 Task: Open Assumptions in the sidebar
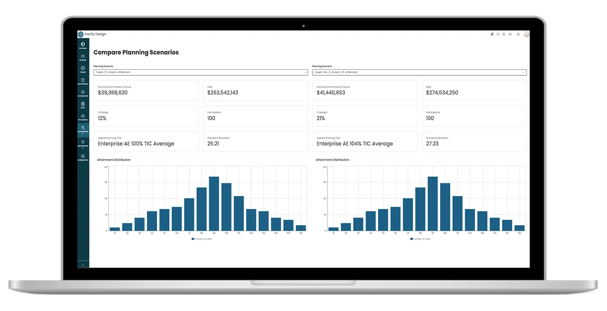point(83,81)
